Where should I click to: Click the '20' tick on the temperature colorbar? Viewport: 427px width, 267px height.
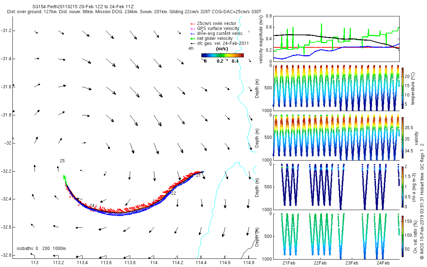tap(408, 76)
